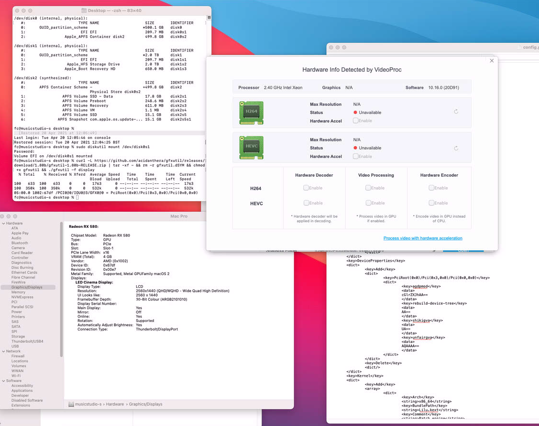539x426 pixels.
Task: Enable HEVC Hardware Decoder checkbox
Action: point(306,203)
